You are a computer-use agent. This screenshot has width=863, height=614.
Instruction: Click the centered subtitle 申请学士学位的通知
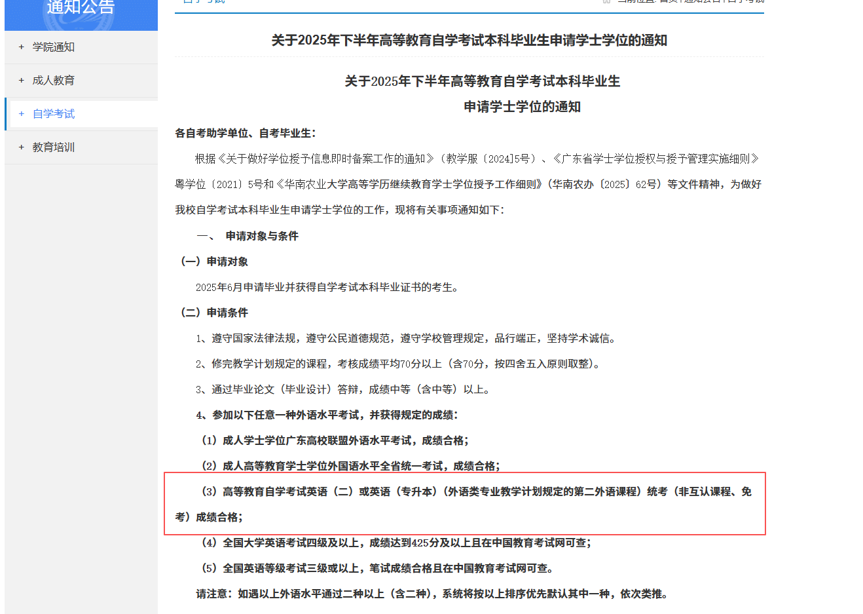[x=522, y=107]
